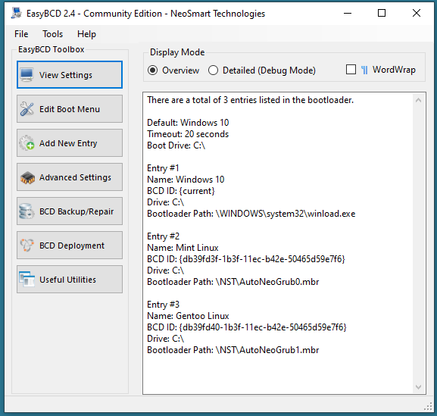This screenshot has width=437, height=416.
Task: Select the Overview display mode
Action: (173, 70)
